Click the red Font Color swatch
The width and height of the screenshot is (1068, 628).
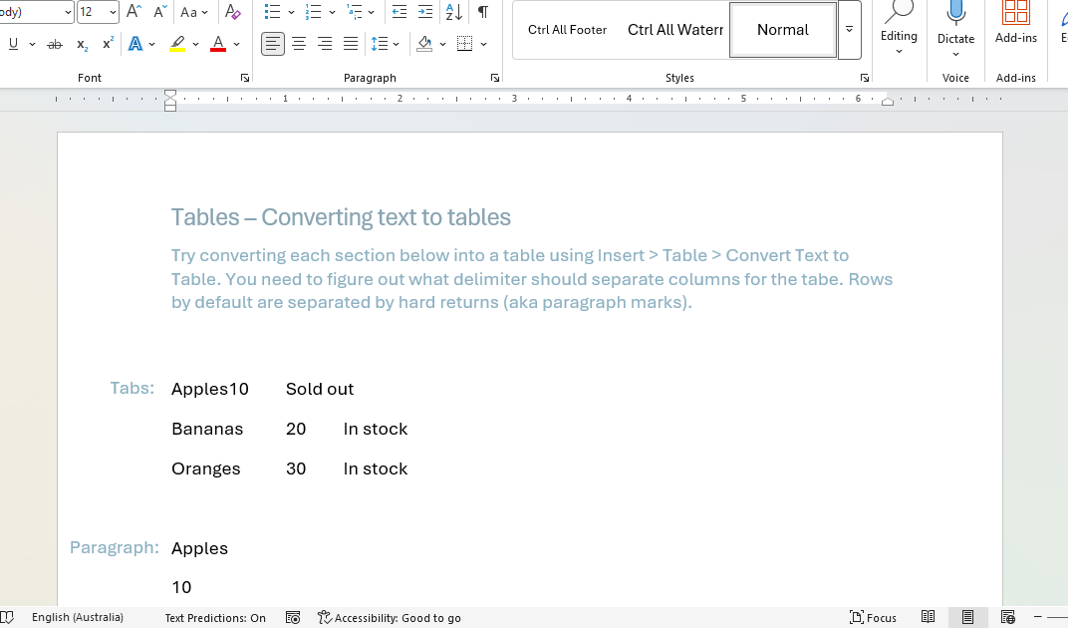(x=218, y=45)
